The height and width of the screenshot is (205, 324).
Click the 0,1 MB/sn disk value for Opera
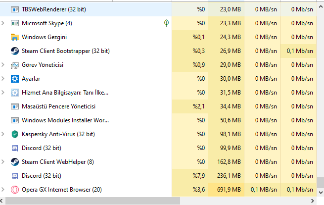pos(264,190)
